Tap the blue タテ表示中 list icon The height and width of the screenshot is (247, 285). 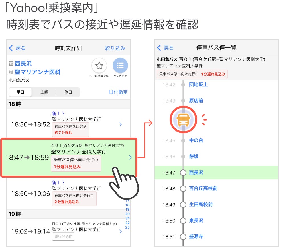(120, 65)
